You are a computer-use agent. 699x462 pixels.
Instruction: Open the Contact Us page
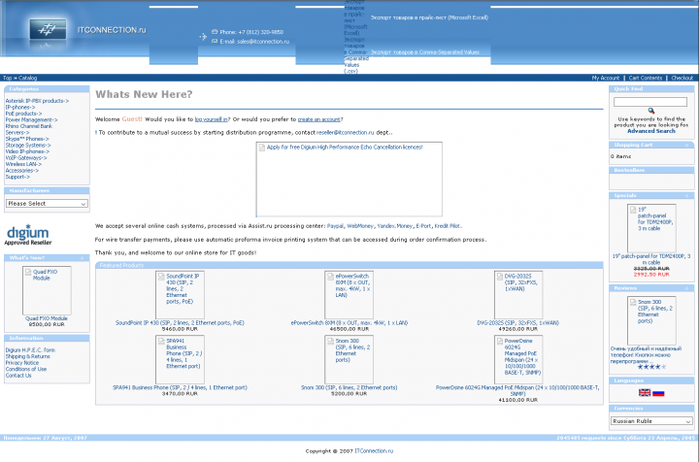(x=18, y=375)
